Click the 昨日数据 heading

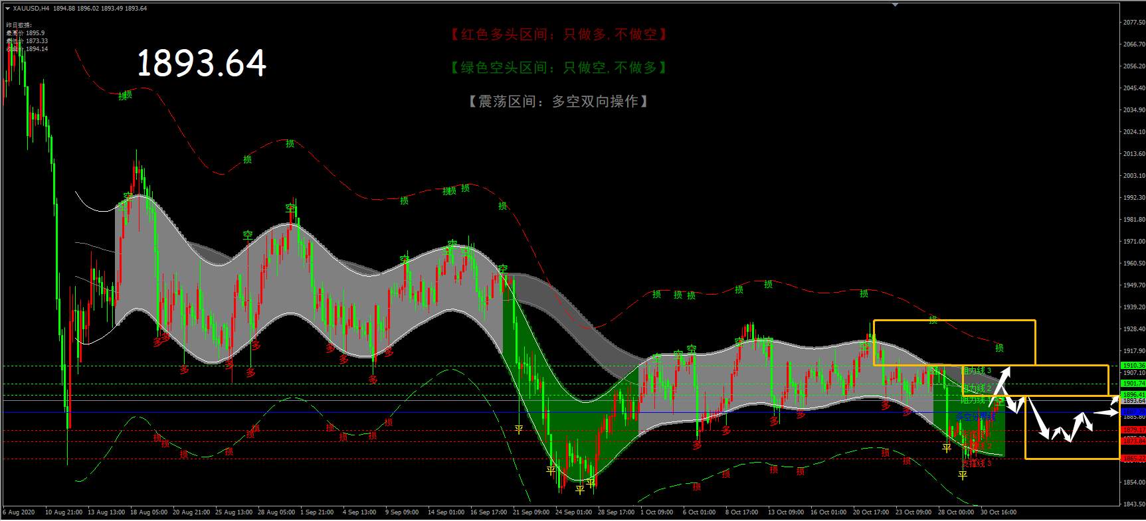[19, 25]
